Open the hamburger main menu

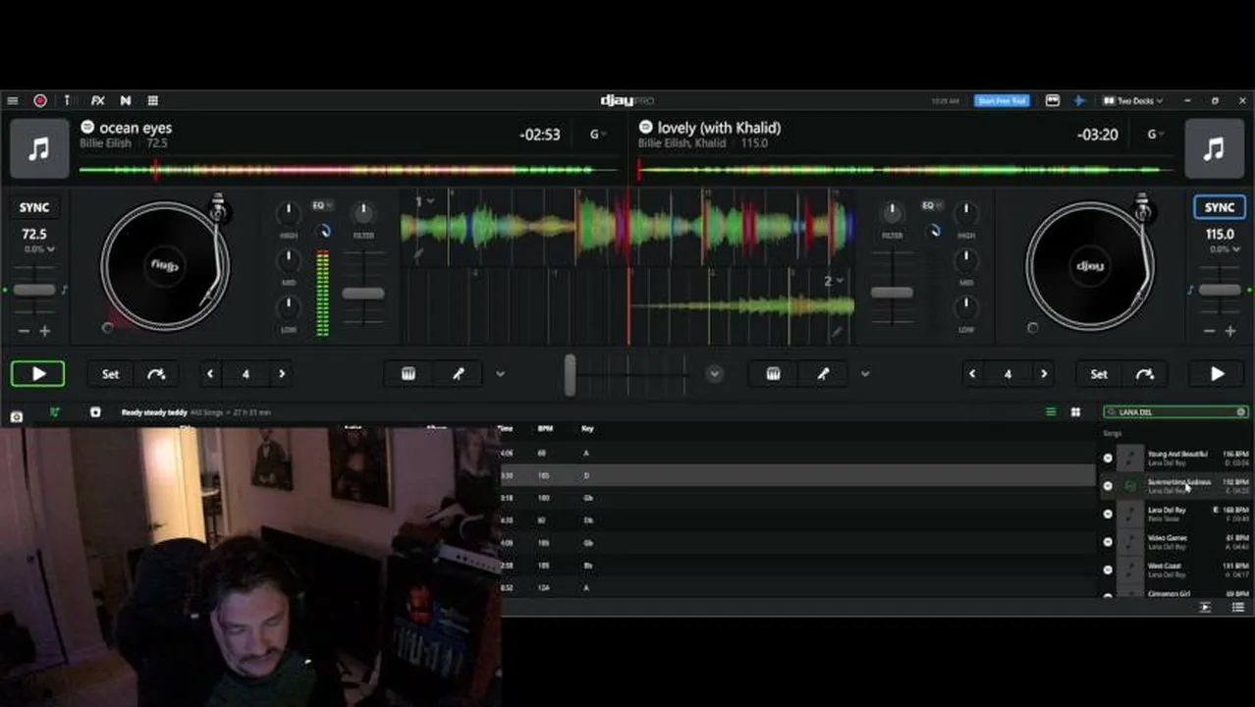pos(12,100)
